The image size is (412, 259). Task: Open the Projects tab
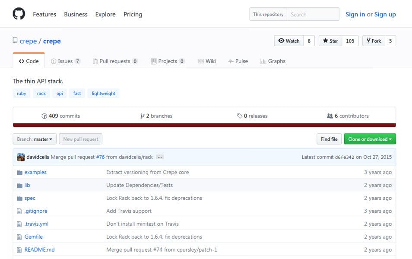(x=168, y=61)
